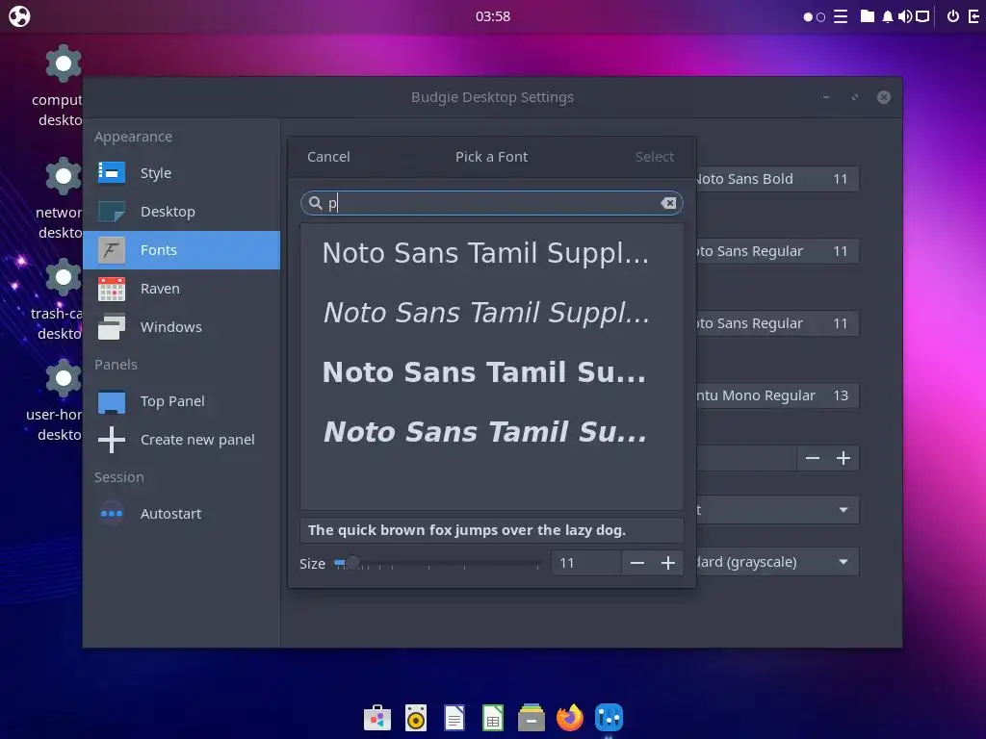Screen dimensions: 986x739
Task: Select the Fonts icon in sidebar
Action: point(112,250)
